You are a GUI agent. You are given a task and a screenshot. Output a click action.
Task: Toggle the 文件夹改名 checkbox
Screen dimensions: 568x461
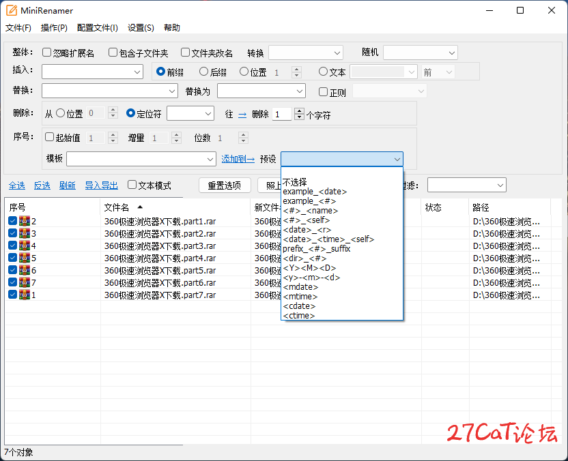pos(185,53)
